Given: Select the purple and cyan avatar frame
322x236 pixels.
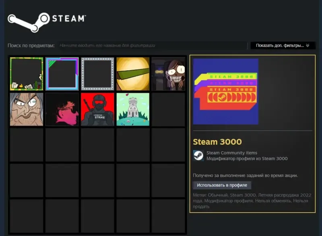Looking at the screenshot, I should [x=62, y=74].
